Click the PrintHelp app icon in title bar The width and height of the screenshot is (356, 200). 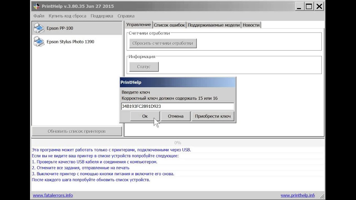(x=36, y=6)
